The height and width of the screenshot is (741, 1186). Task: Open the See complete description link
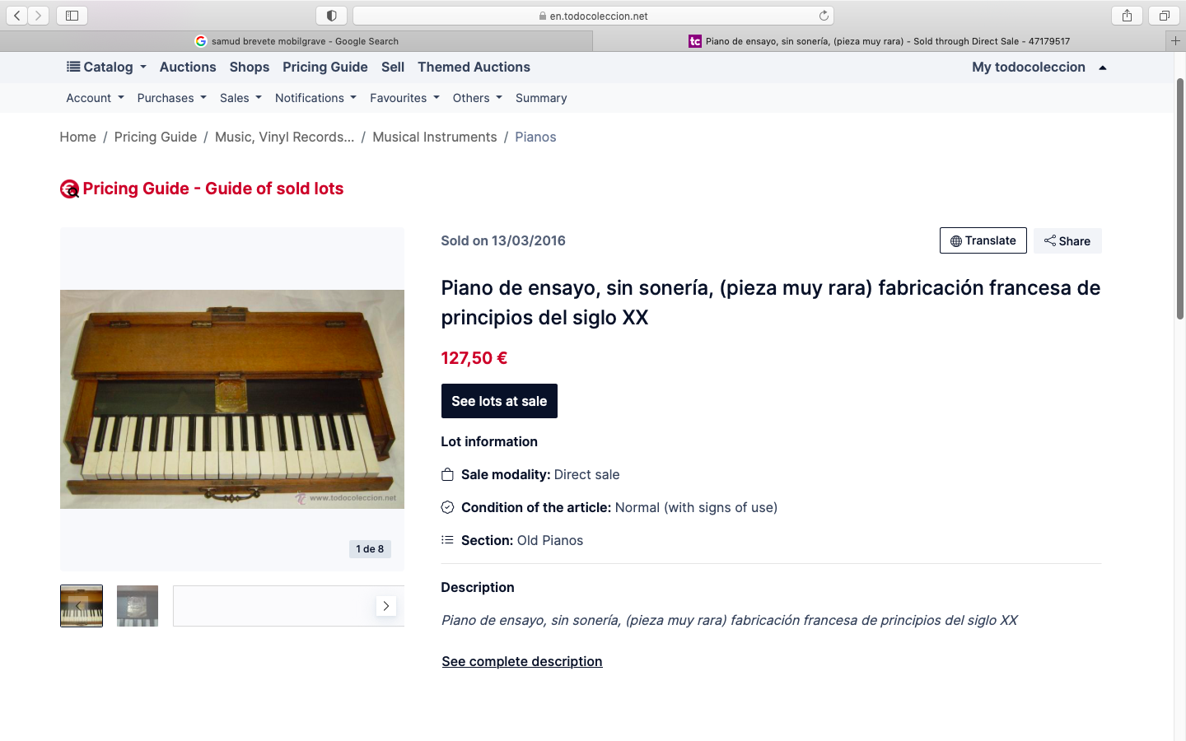(521, 662)
